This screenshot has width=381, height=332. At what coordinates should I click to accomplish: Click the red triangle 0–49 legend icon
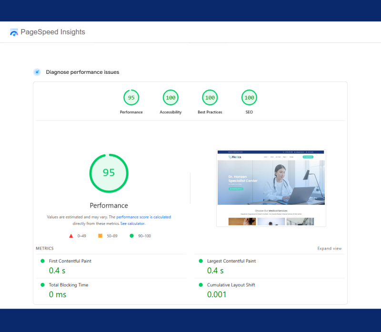tap(71, 236)
